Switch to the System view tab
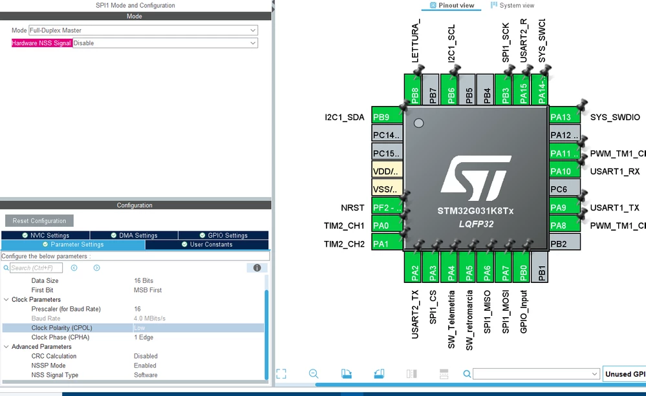The width and height of the screenshot is (646, 396). 512,5
